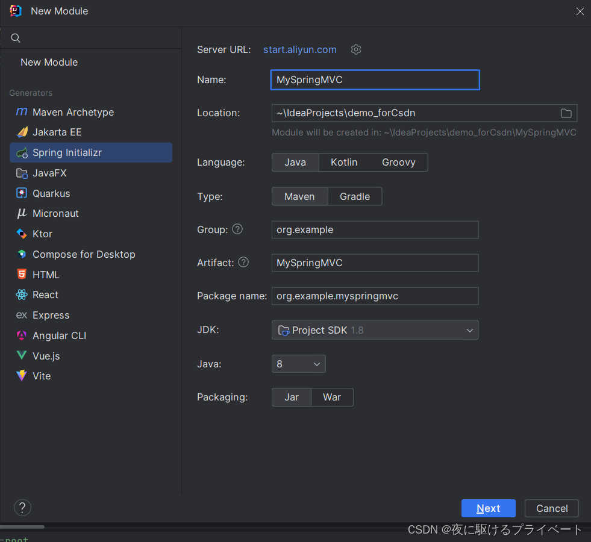Focus the Name input field
The image size is (591, 542).
[x=375, y=80]
